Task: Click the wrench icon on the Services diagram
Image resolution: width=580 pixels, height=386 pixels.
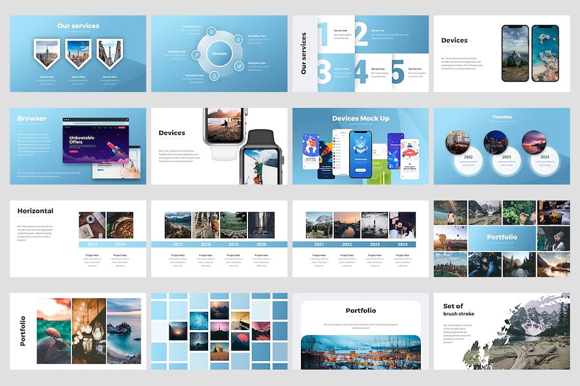Action: tap(196, 54)
